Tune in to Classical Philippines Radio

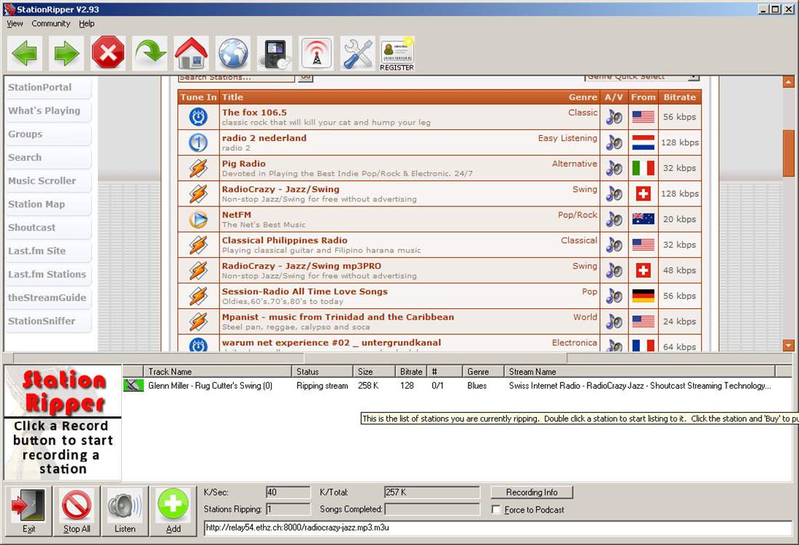(x=198, y=245)
